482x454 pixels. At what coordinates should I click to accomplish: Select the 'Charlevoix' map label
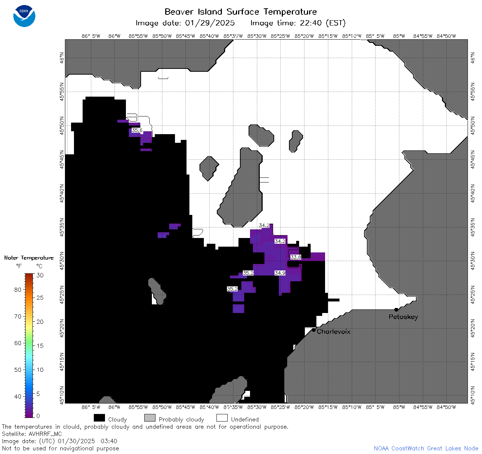click(334, 331)
